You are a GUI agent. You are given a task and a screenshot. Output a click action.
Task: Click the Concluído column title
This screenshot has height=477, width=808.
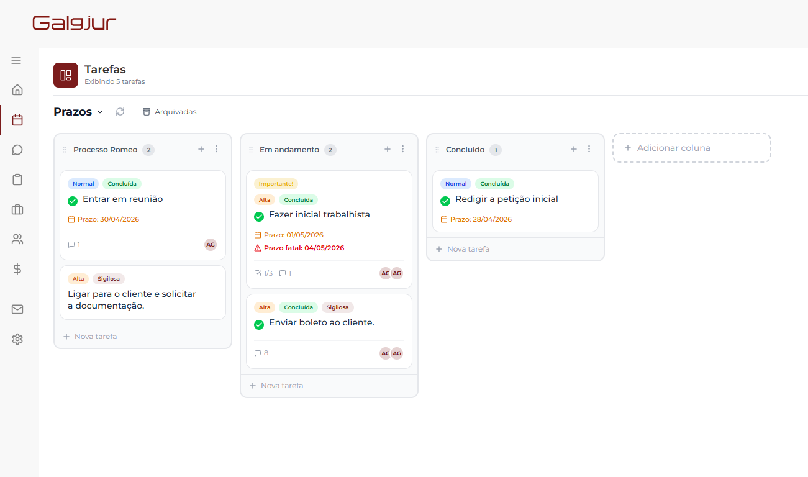point(465,150)
